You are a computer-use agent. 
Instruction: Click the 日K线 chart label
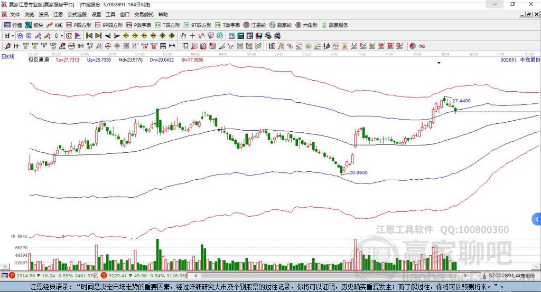(8, 56)
